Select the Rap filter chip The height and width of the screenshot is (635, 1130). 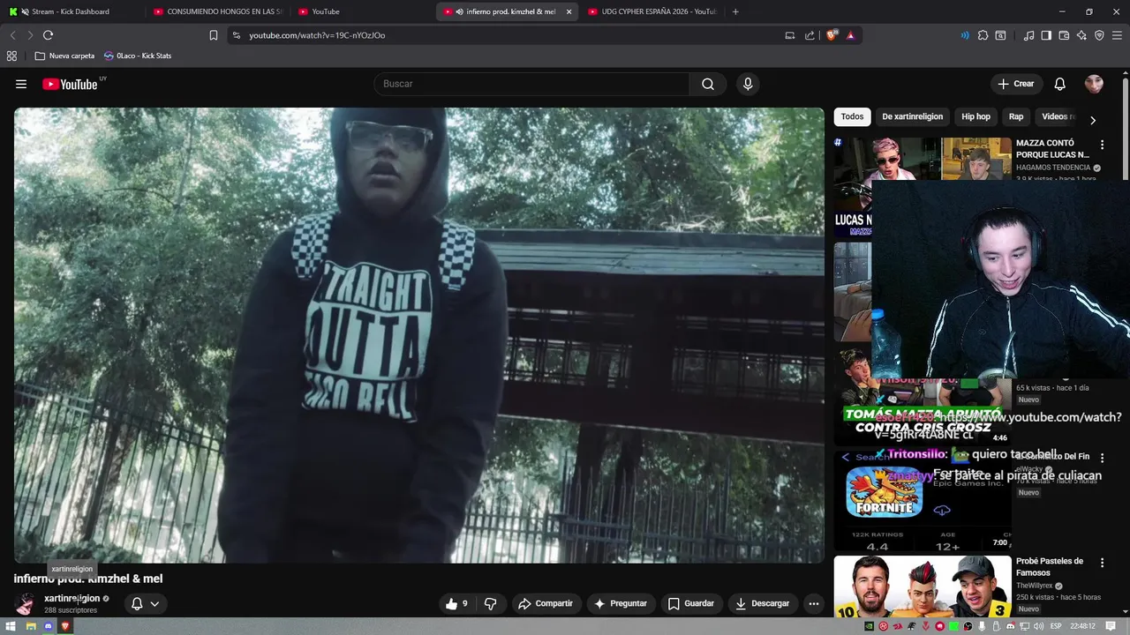point(1016,116)
